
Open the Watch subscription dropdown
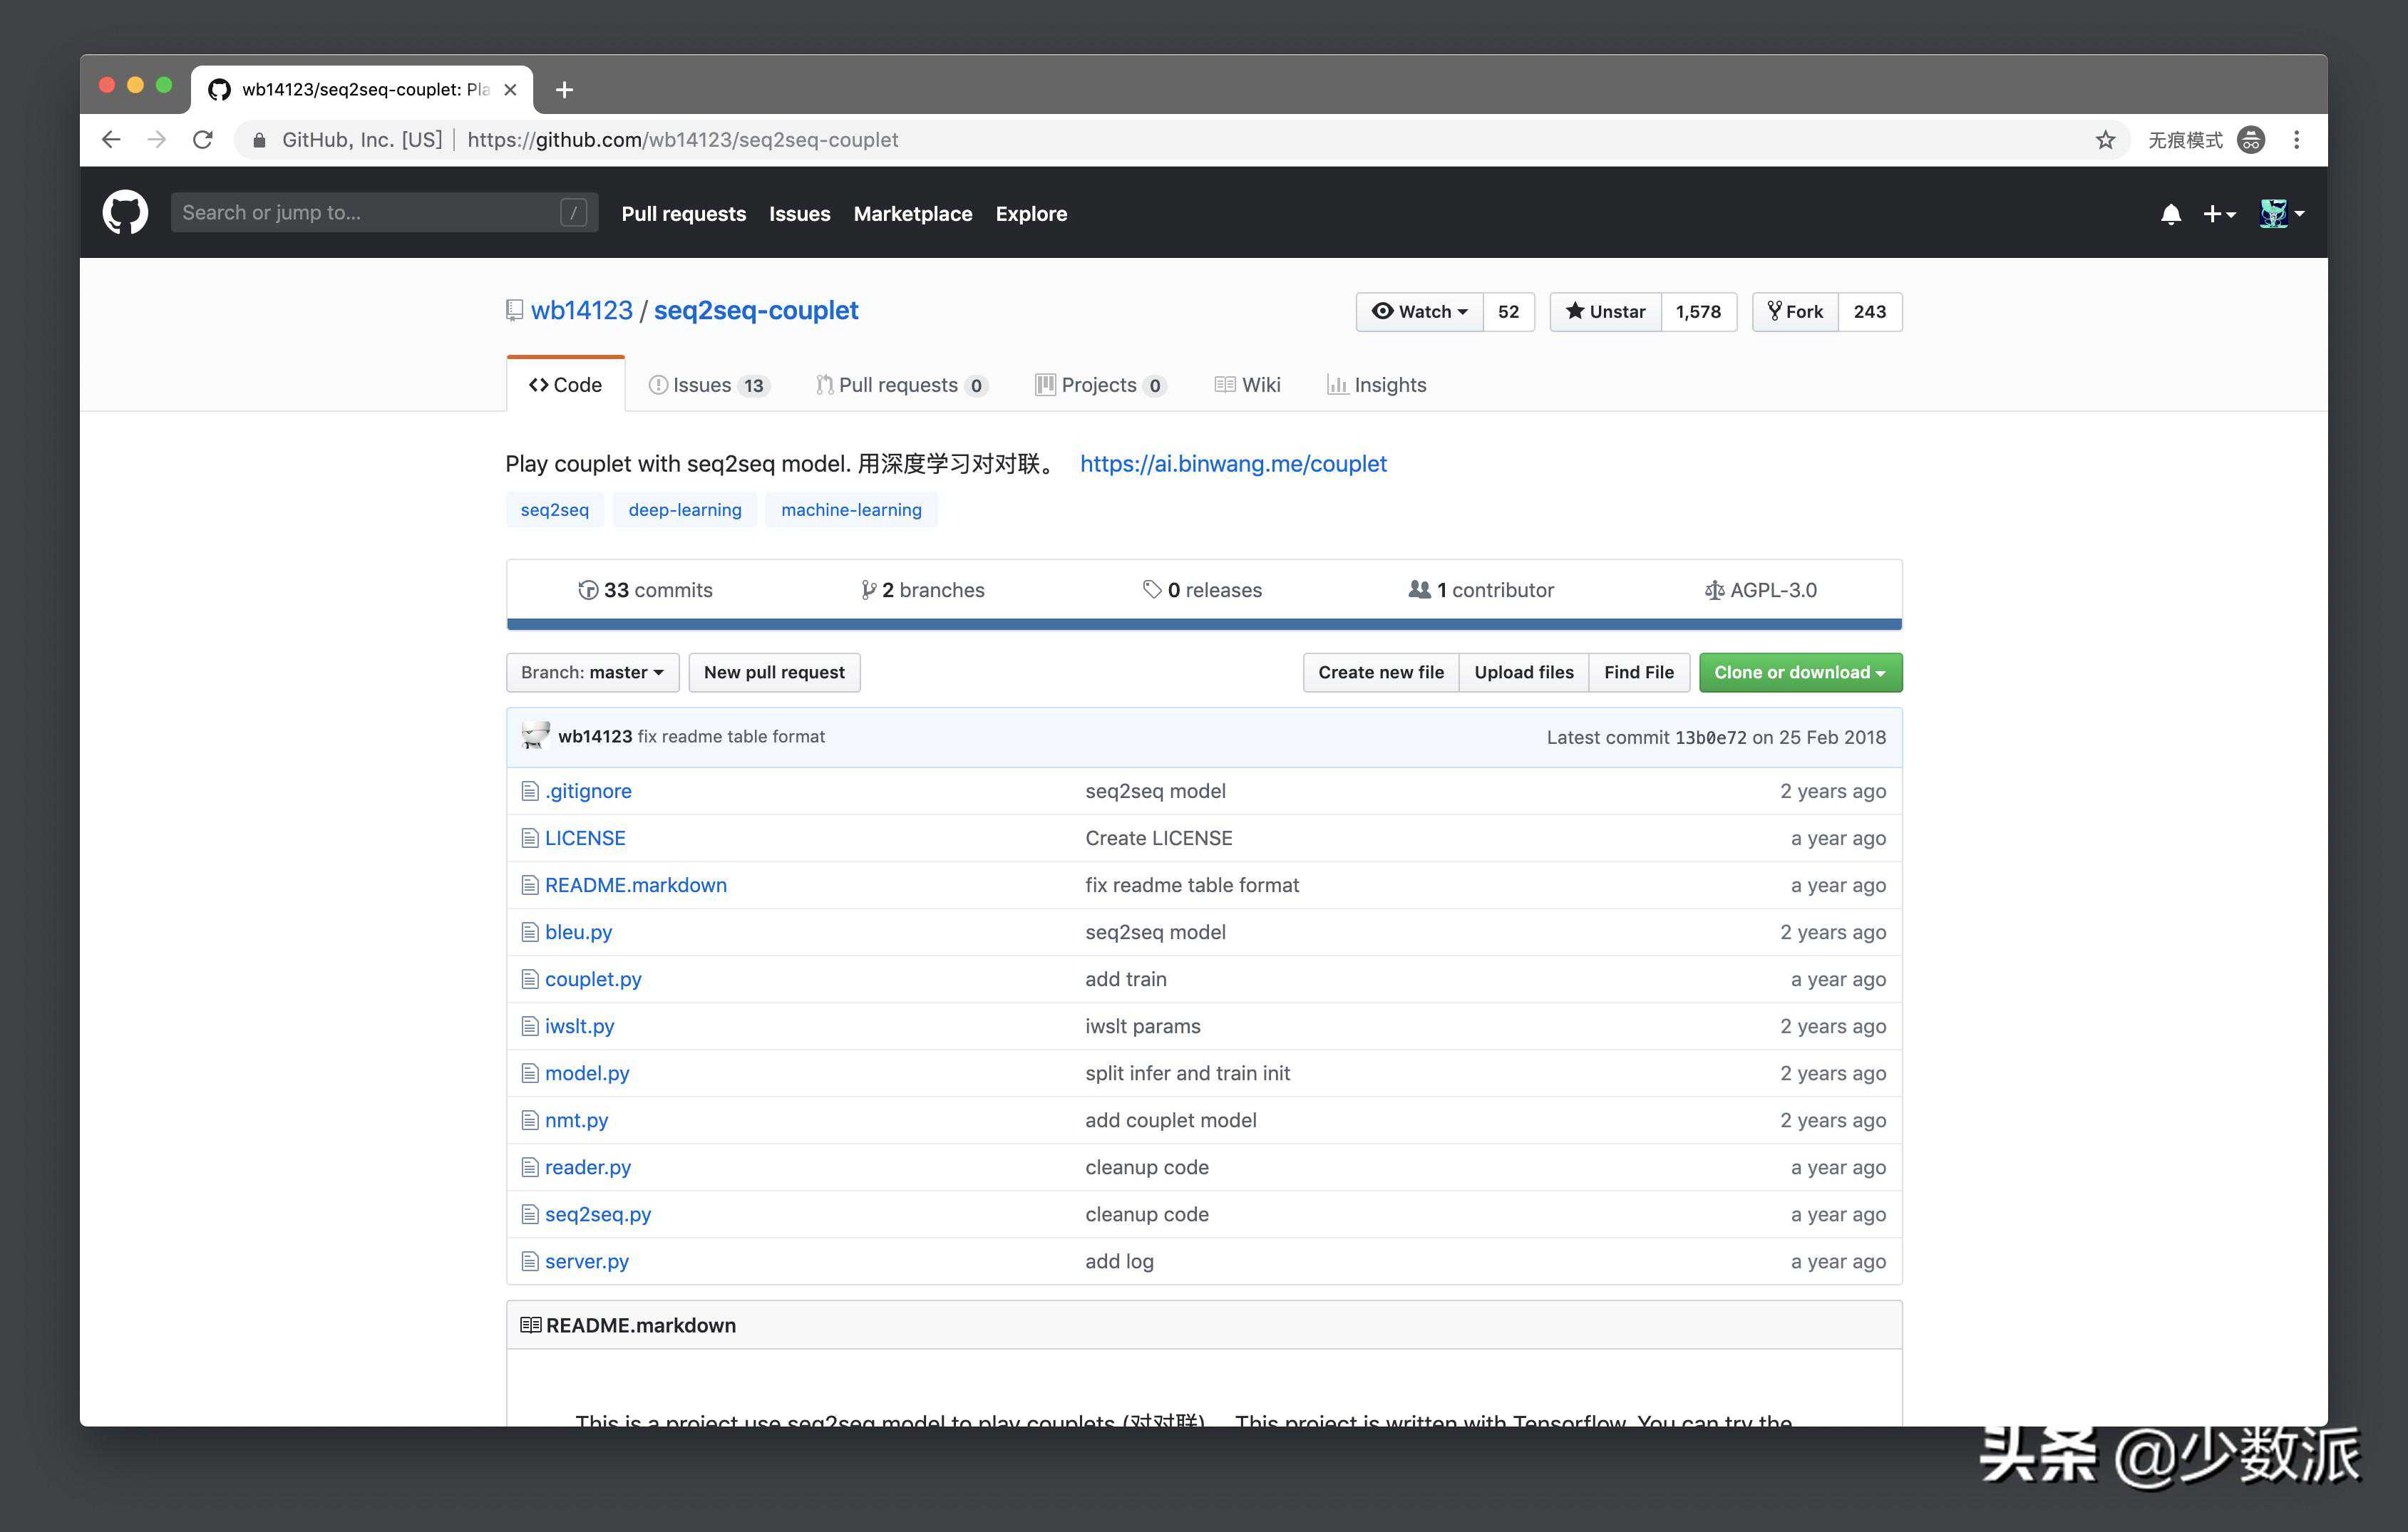1419,312
